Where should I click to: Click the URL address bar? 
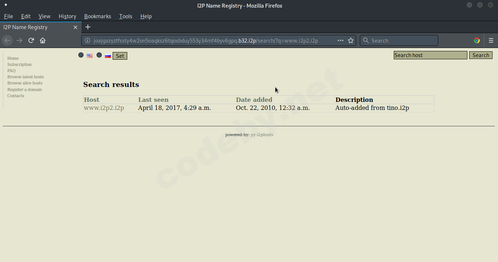pyautogui.click(x=219, y=40)
